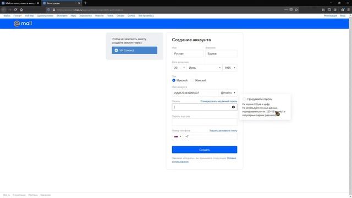Open Мой Мир in top navigation
Screen dimensions: 352x198
pos(29,16)
